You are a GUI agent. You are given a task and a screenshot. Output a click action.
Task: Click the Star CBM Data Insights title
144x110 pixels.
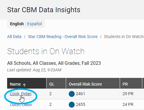(x=44, y=10)
